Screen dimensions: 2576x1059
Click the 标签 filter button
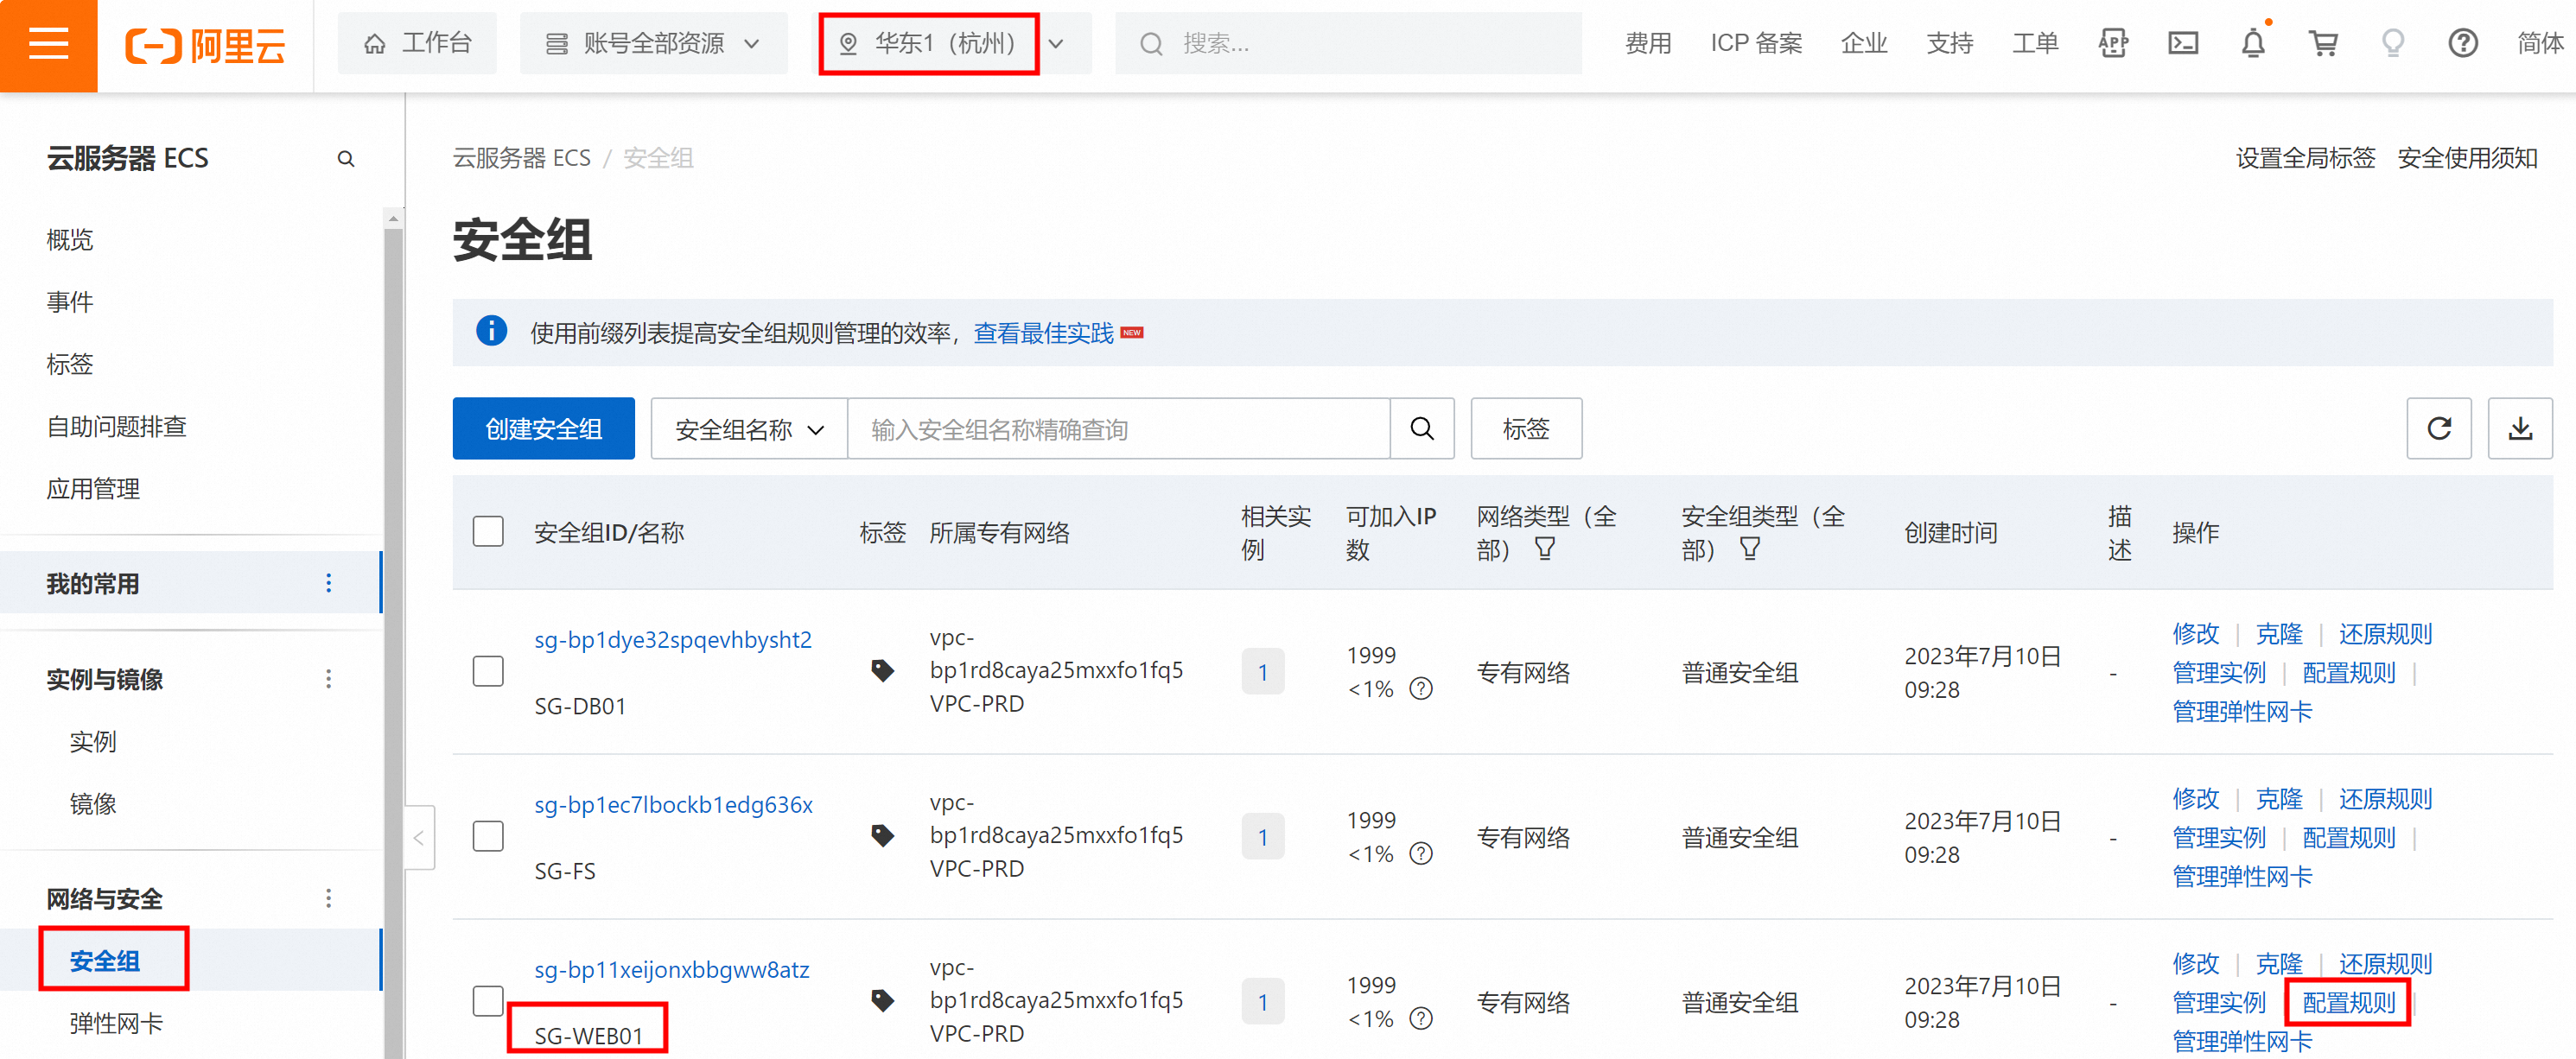[1526, 429]
